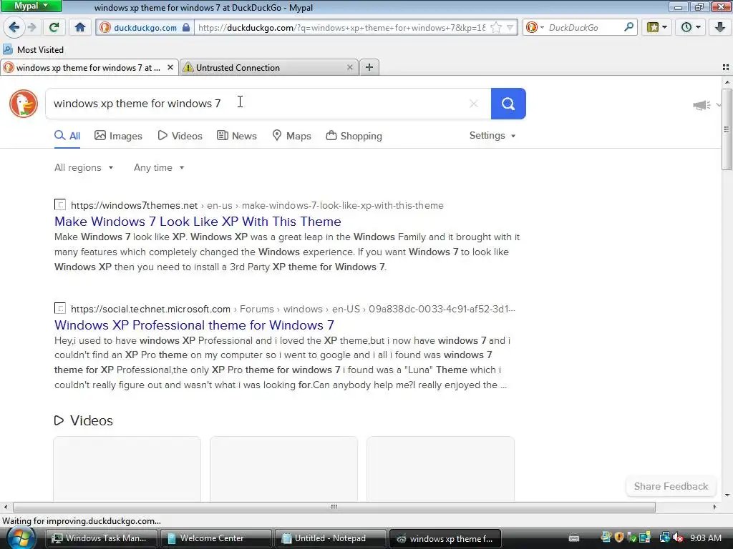This screenshot has width=733, height=549.
Task: Open Make Windows 7 Look Like XP link
Action: pos(198,222)
